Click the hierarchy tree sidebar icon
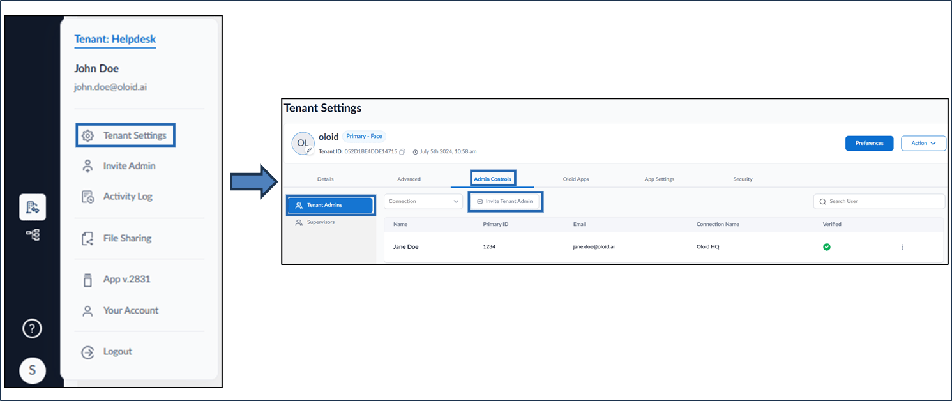952x401 pixels. click(x=33, y=235)
